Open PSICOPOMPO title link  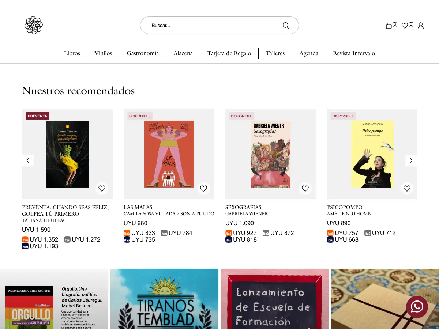[x=345, y=207]
